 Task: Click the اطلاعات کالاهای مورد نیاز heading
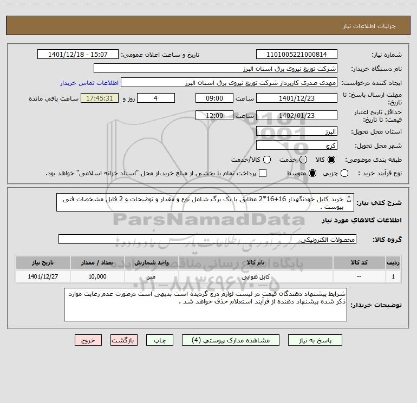[362, 220]
